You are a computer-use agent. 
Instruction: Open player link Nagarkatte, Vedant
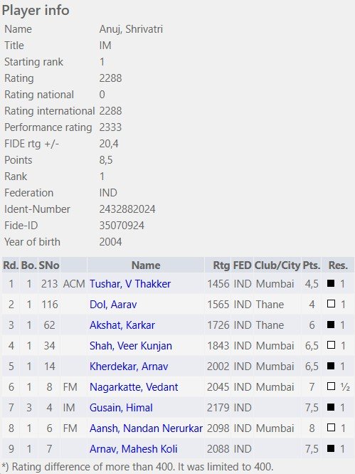tap(134, 387)
